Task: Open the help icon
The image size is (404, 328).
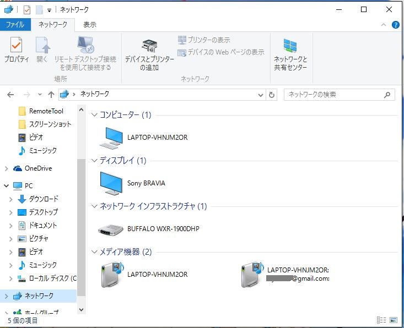Action: (396, 25)
